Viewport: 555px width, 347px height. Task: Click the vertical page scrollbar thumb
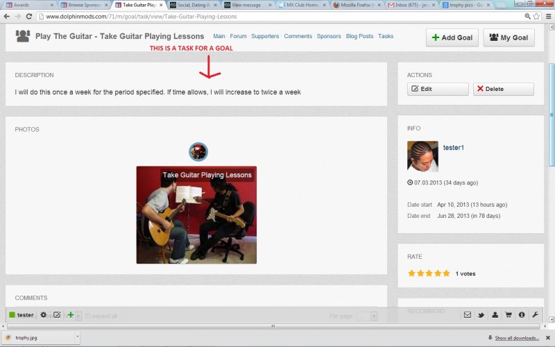pyautogui.click(x=552, y=115)
